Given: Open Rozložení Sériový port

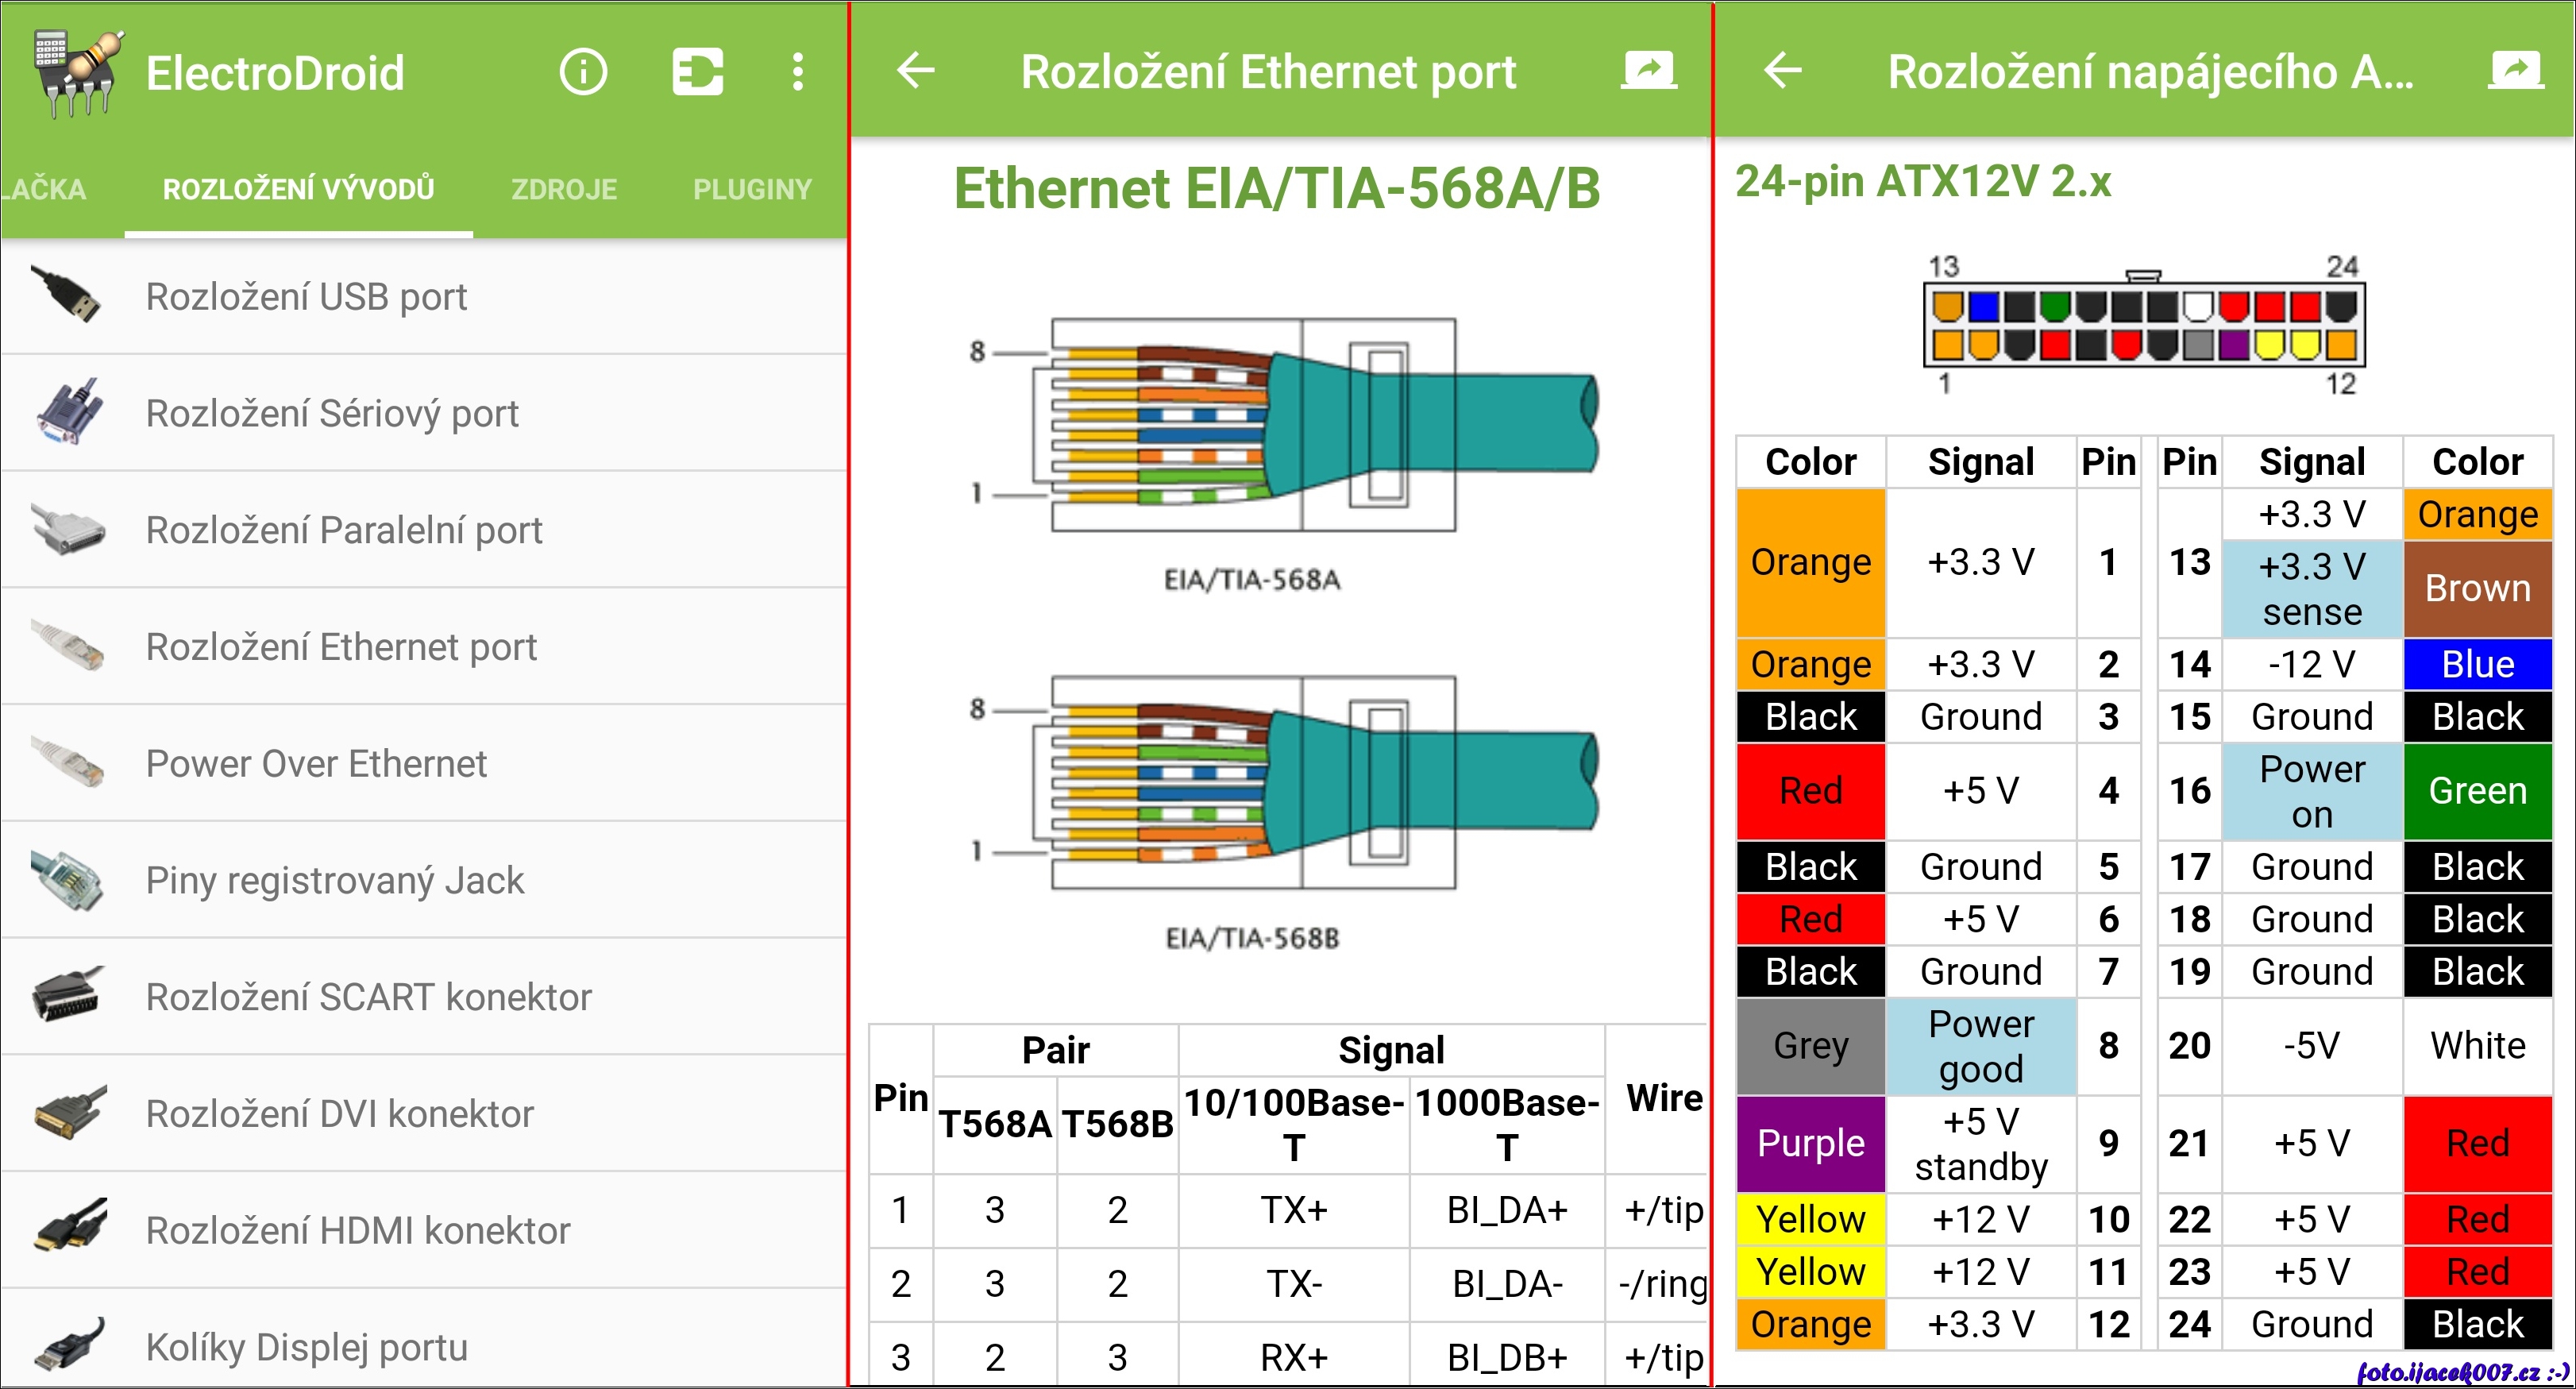Looking at the screenshot, I should [332, 413].
